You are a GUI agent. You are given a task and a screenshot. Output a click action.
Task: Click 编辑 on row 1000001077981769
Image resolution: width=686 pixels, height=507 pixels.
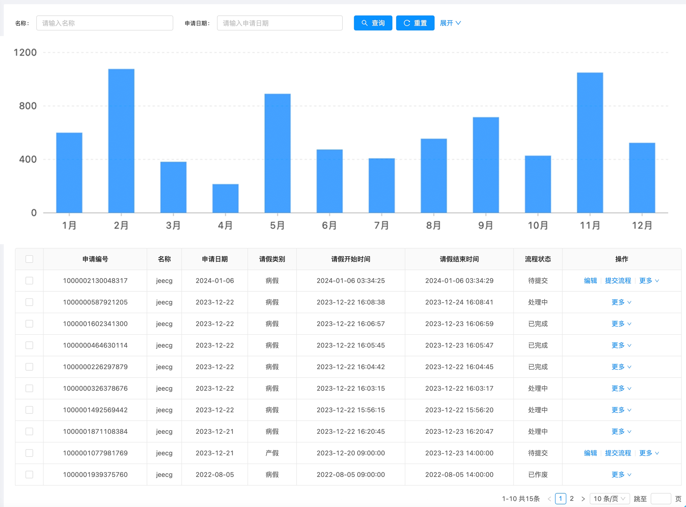click(x=590, y=453)
